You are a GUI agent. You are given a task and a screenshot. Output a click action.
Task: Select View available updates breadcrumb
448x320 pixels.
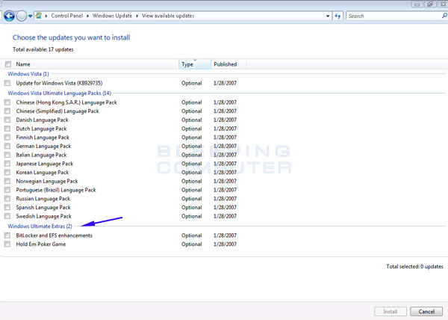pos(168,16)
